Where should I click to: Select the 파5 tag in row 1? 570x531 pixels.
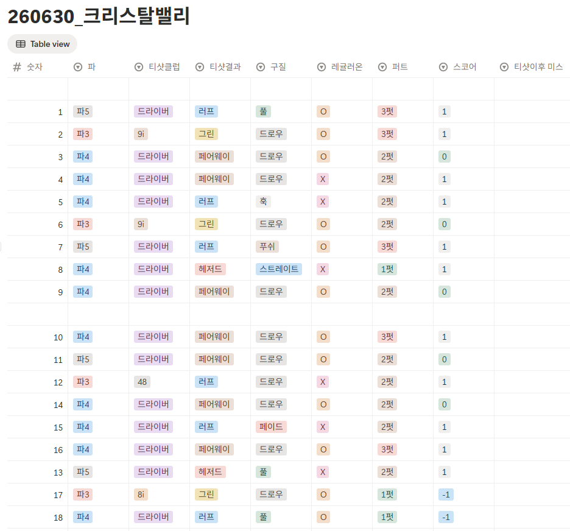(x=83, y=111)
